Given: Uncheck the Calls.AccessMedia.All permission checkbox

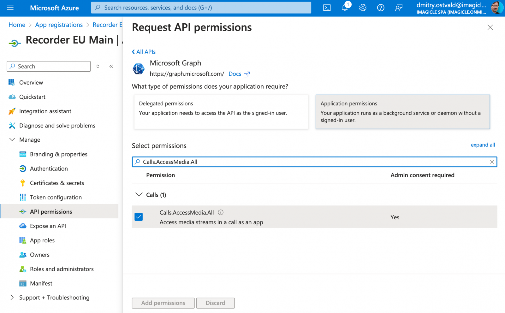Looking at the screenshot, I should tap(139, 217).
